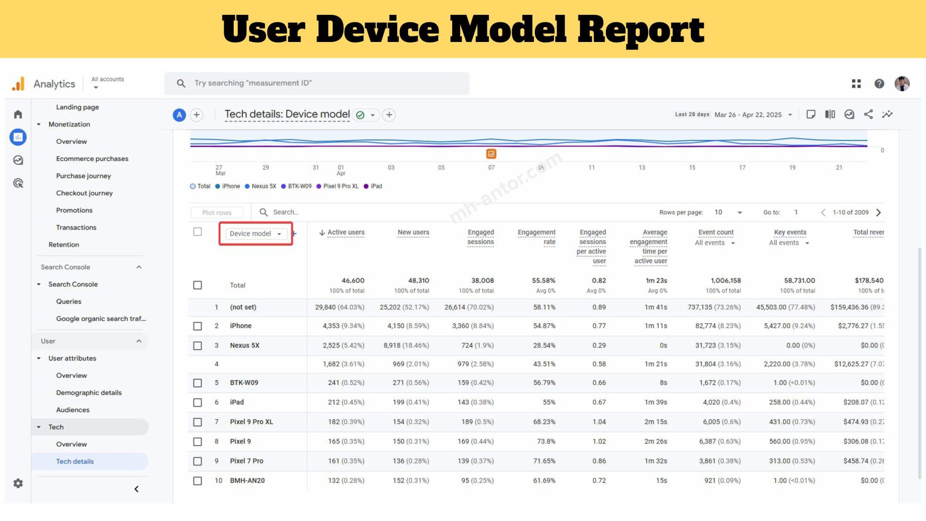Click the Go to page number field
Image resolution: width=926 pixels, height=521 pixels.
796,212
